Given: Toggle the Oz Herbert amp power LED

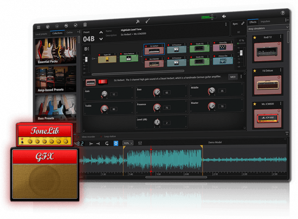Looking at the screenshot, I should [x=146, y=46].
